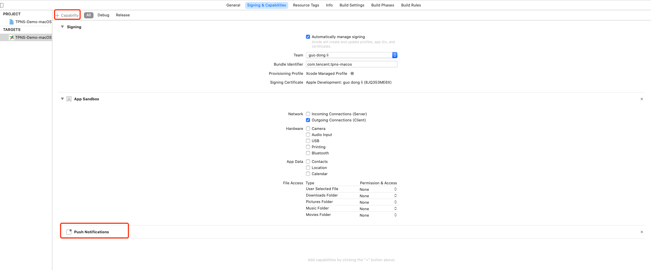Remove the App Sandbox capability
Screen dimensions: 651x270
pyautogui.click(x=642, y=99)
